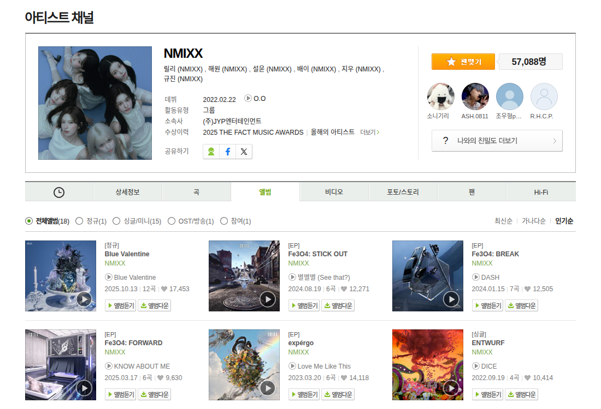This screenshot has height=409, width=601.
Task: Sort albums by 가나다순
Action: 534,221
